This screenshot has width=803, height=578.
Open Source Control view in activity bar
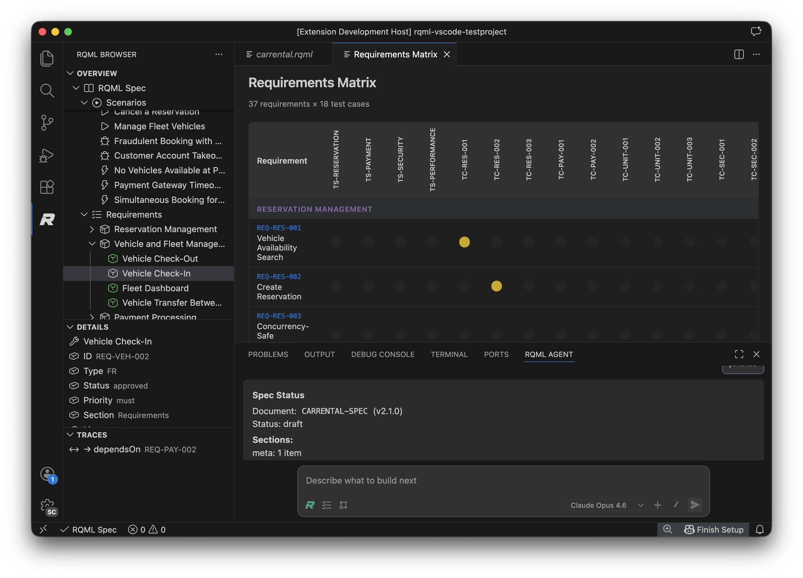pos(47,123)
